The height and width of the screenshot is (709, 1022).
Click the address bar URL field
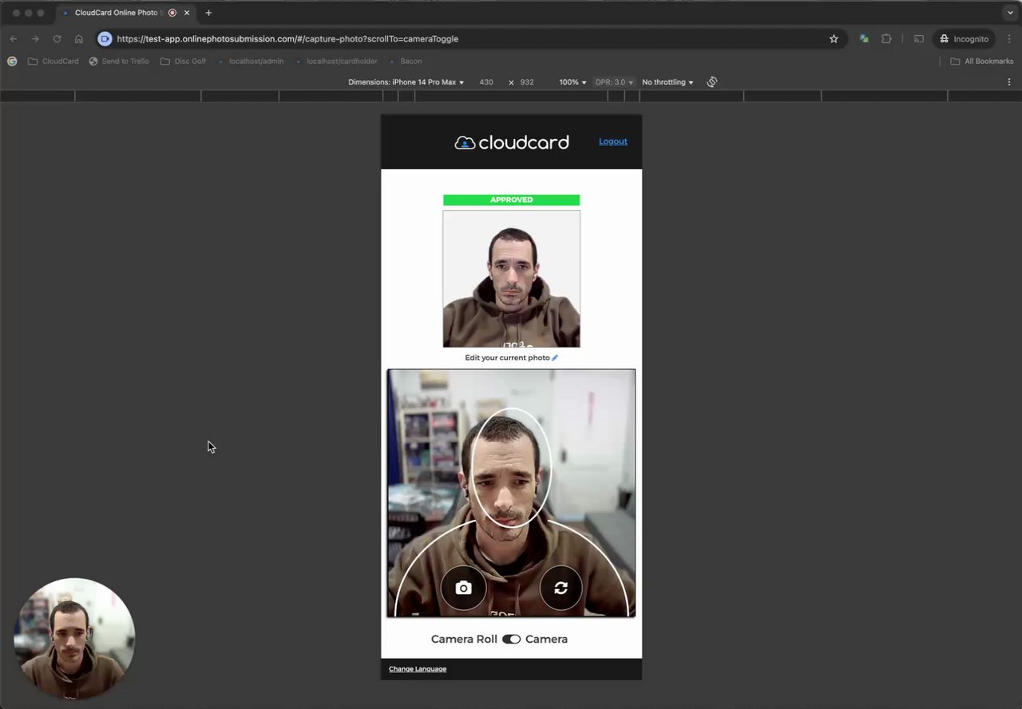tap(471, 38)
